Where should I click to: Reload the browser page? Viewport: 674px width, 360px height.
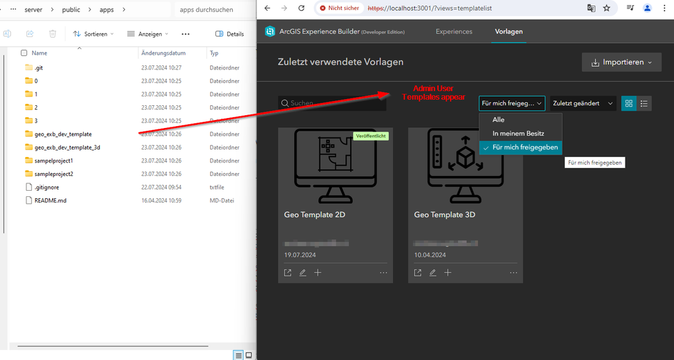[302, 8]
